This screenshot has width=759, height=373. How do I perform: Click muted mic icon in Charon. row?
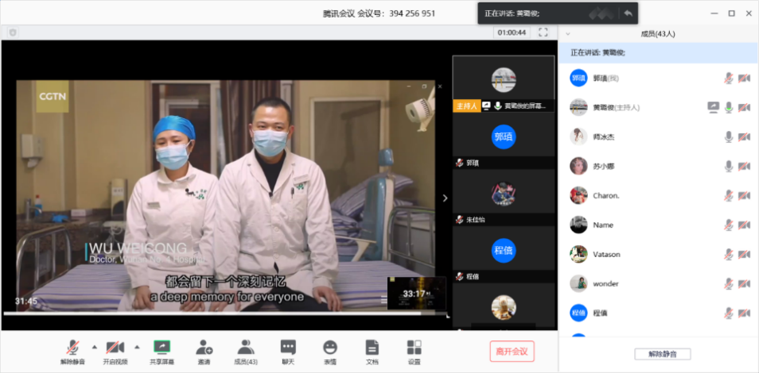(729, 196)
